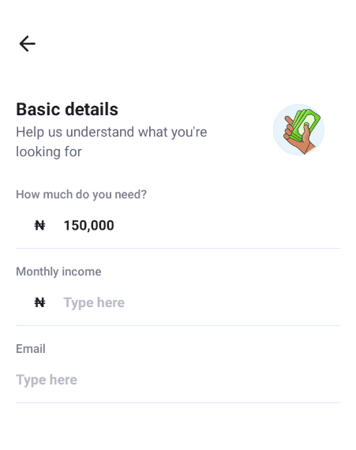Tap the hand holding cash illustration
356x450 pixels.
click(300, 130)
